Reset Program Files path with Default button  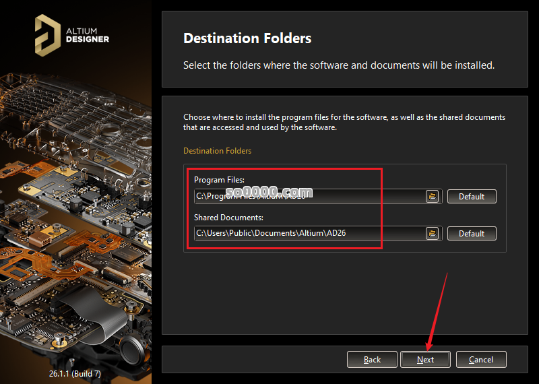click(x=472, y=196)
